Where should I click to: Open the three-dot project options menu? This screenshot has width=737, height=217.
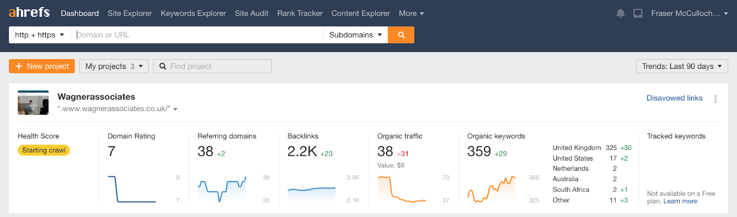point(715,99)
